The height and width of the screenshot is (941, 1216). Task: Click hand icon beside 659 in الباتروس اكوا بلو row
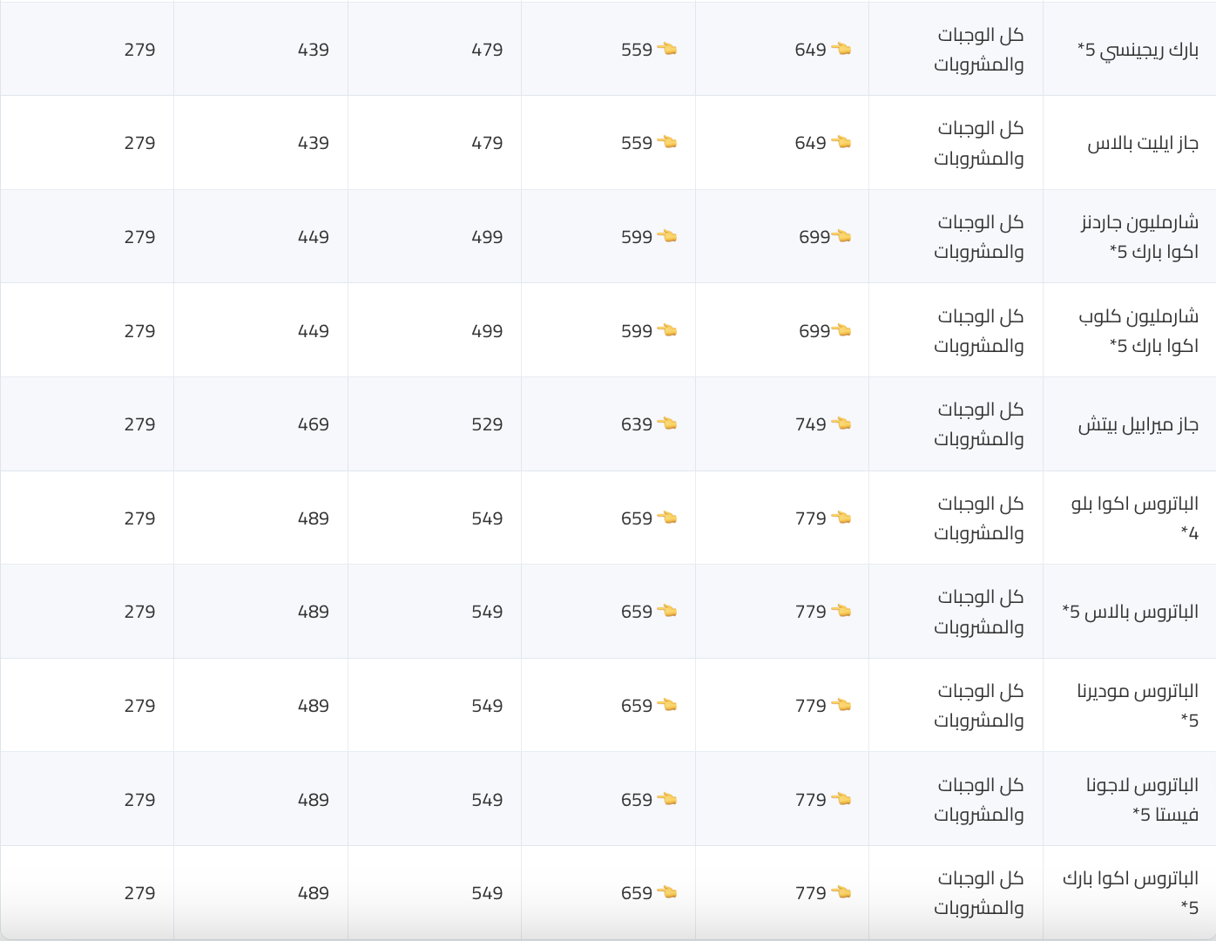tap(667, 518)
